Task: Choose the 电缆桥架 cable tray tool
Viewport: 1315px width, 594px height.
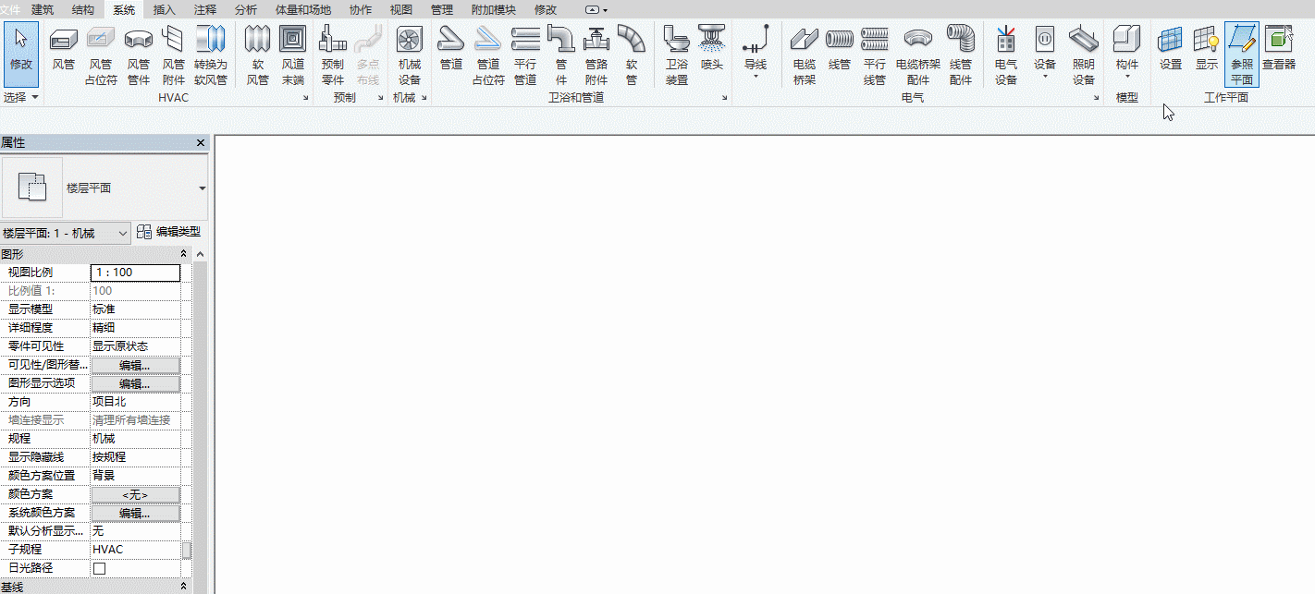Action: click(804, 54)
